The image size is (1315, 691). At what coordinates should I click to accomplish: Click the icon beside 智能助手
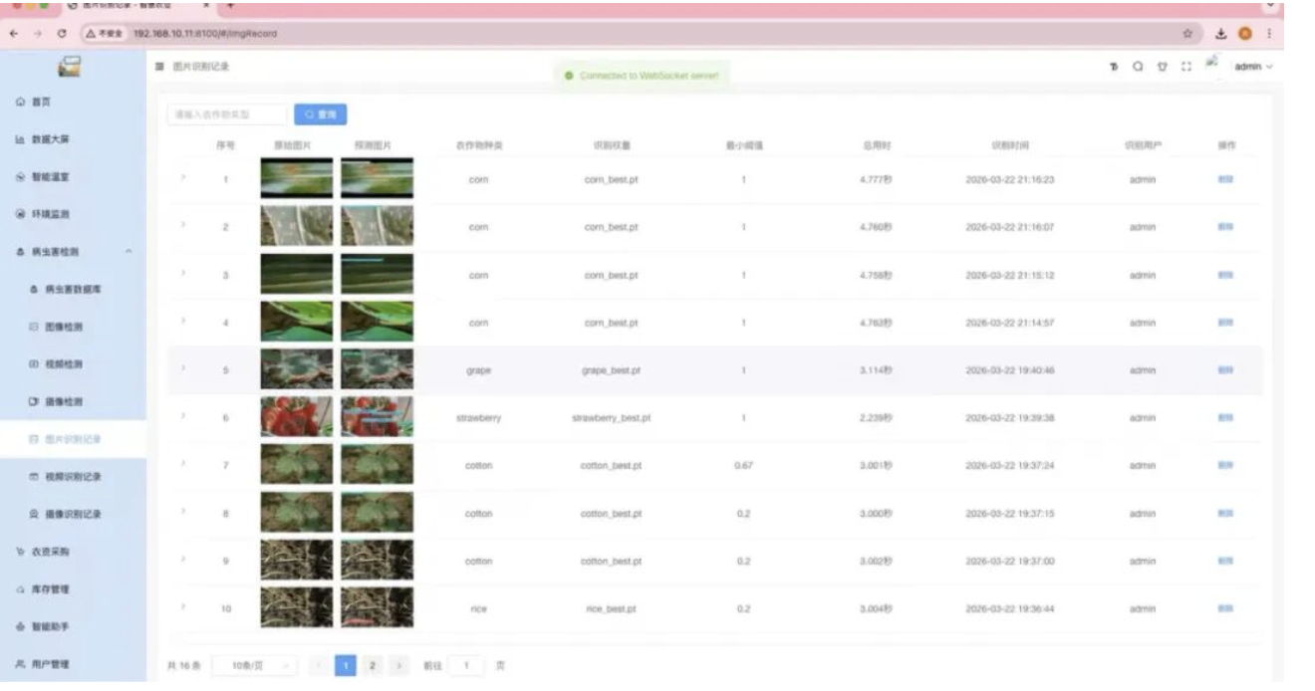(x=21, y=627)
